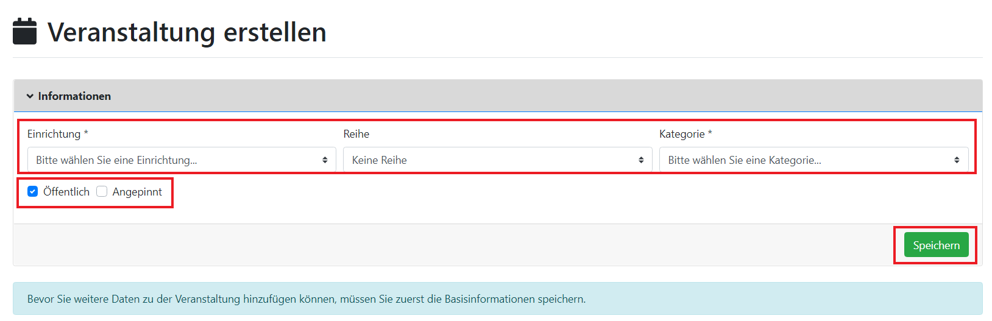992x321 pixels.
Task: Open the Kategorie dropdown
Action: point(804,160)
